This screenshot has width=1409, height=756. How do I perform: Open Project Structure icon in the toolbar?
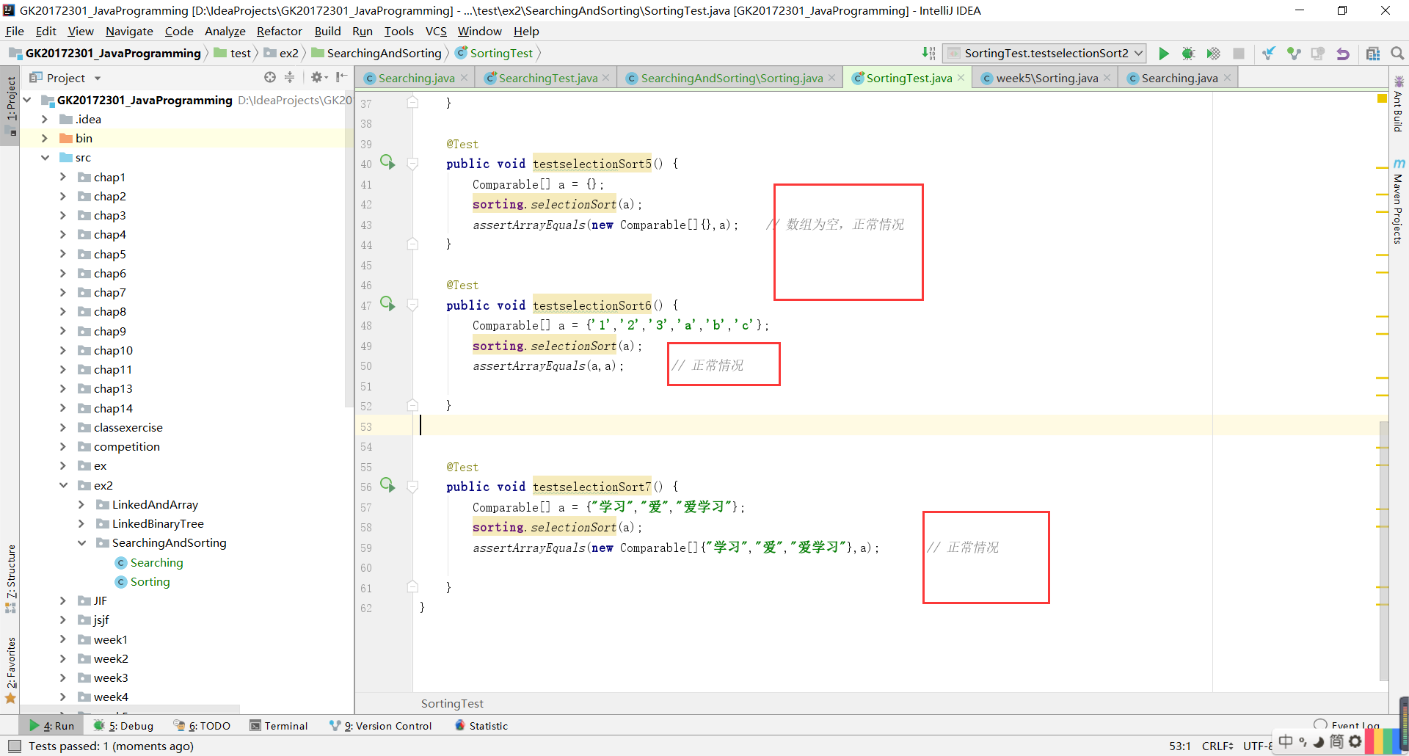pyautogui.click(x=1373, y=54)
